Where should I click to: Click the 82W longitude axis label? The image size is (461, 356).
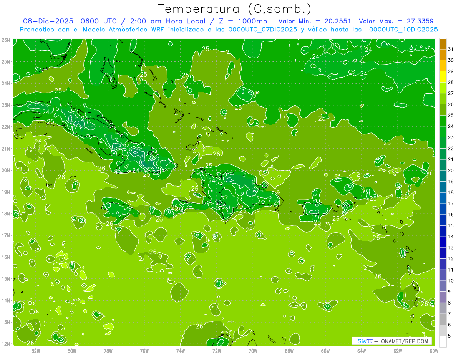(36, 351)
